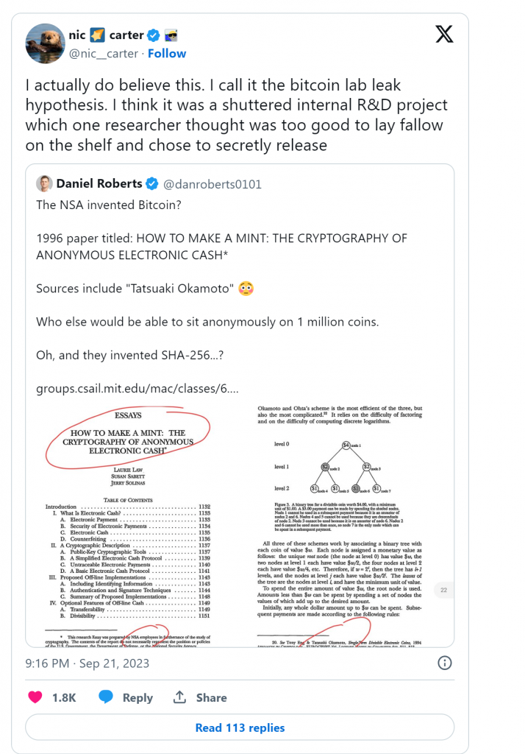This screenshot has height=754, width=525.
Task: Open the left essay title page image
Action: (129, 526)
